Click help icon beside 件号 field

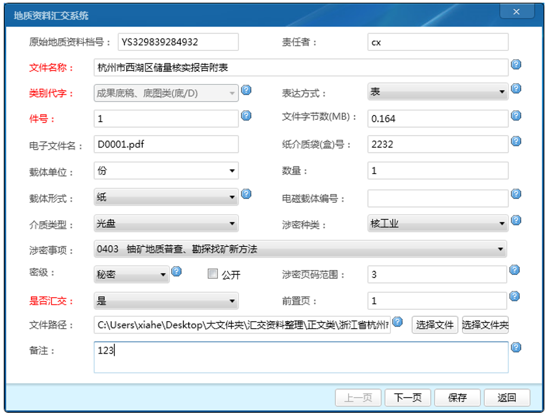point(246,116)
